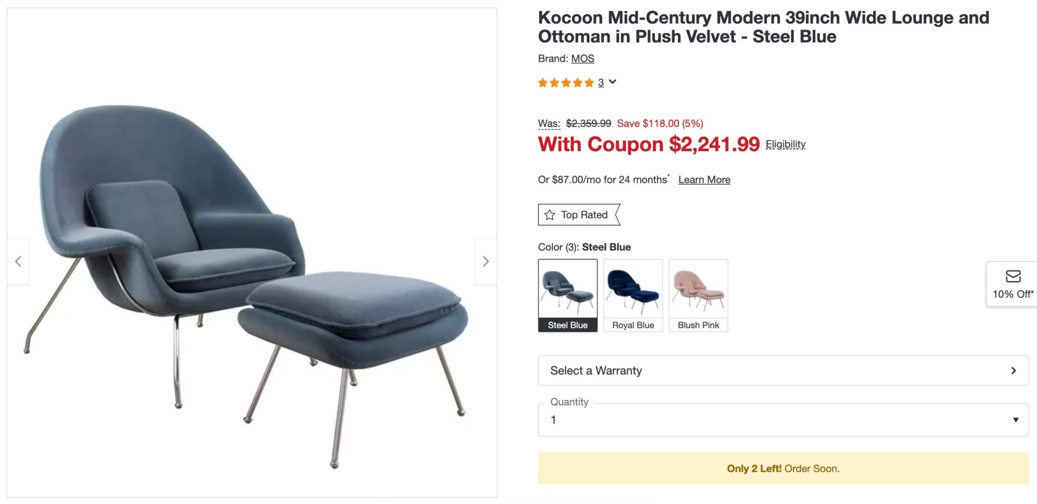
Task: Select the Steel Blue swatch thumbnail
Action: tap(567, 289)
